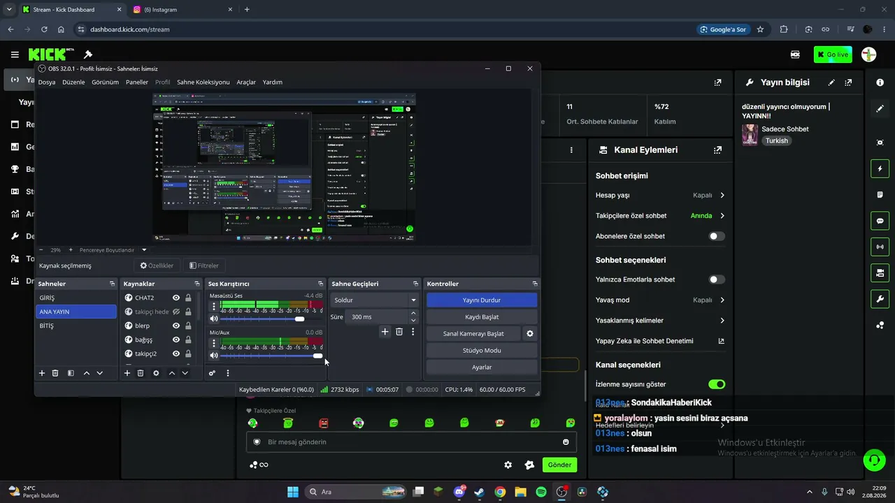This screenshot has height=503, width=895.
Task: Click Yayını Durdur to stop streaming
Action: click(482, 300)
